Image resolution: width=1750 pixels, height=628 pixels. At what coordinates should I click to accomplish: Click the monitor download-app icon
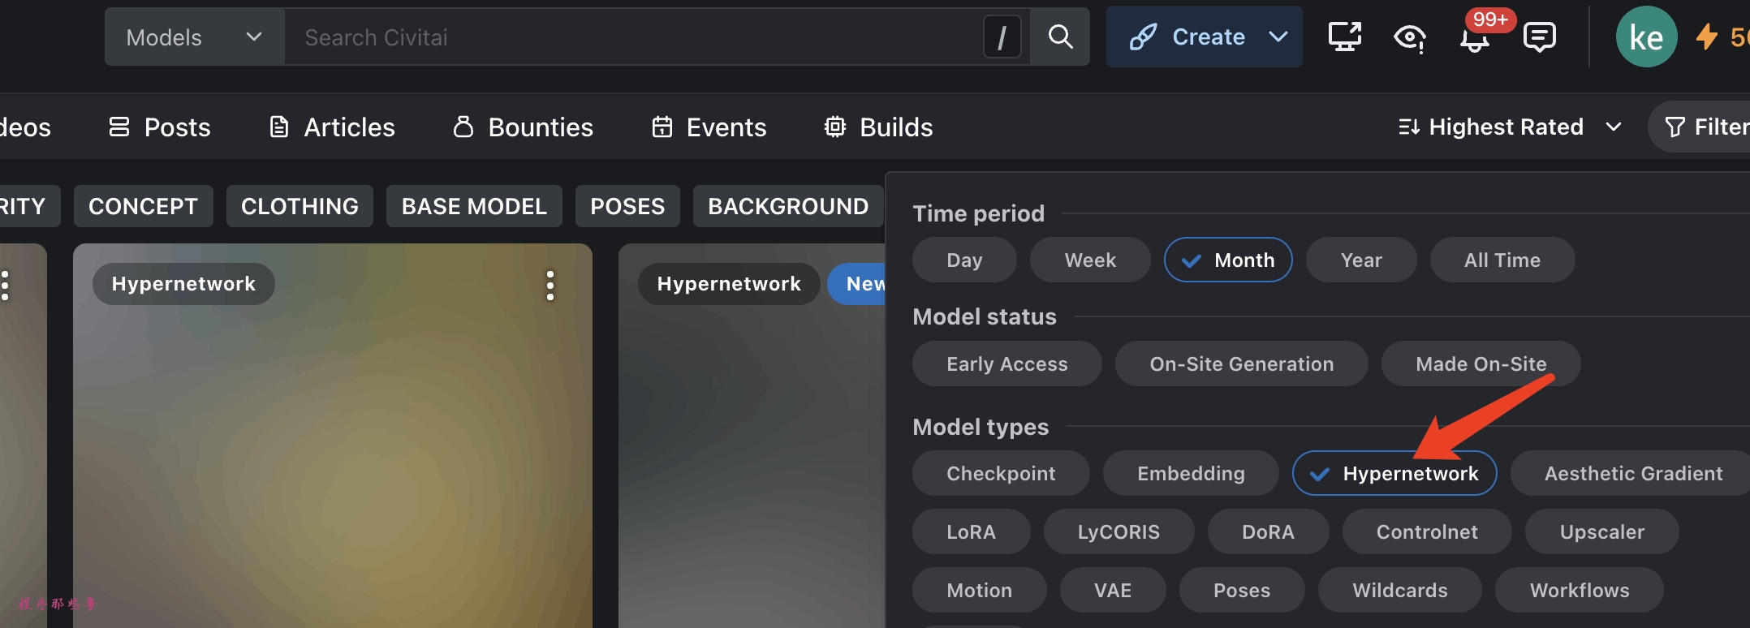pyautogui.click(x=1344, y=37)
